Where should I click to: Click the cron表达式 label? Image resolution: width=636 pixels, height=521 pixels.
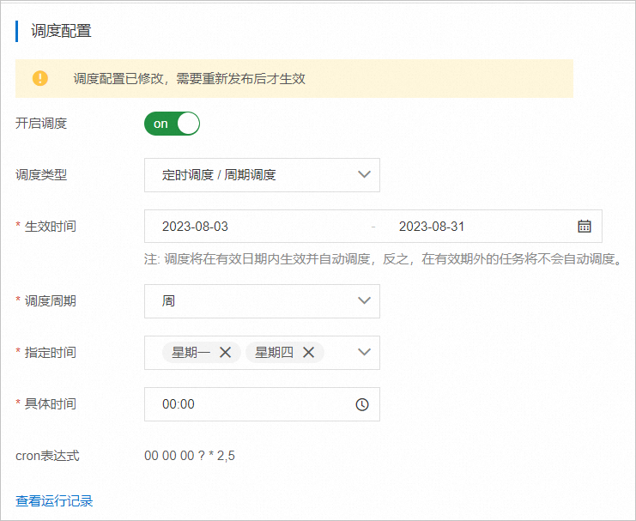(x=47, y=456)
